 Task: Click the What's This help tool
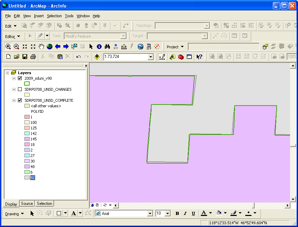click(199, 57)
